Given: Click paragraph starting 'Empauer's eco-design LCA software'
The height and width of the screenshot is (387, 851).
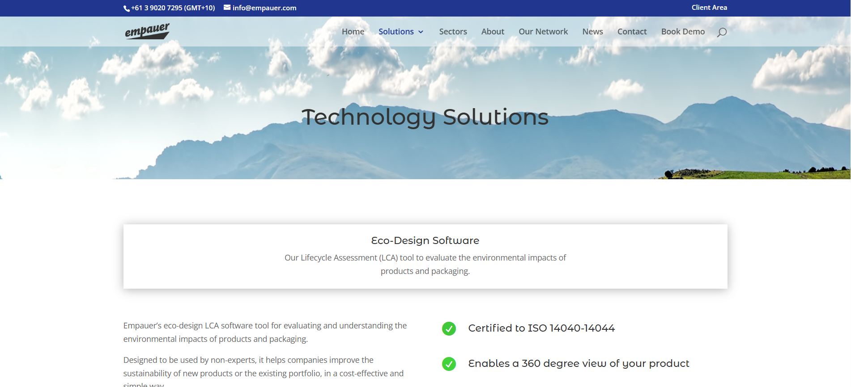Looking at the screenshot, I should click(265, 332).
